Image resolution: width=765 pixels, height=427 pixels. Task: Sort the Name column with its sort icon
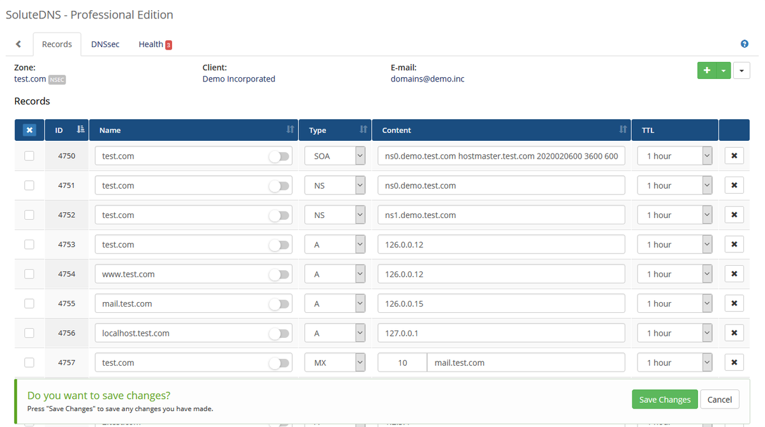coord(291,129)
